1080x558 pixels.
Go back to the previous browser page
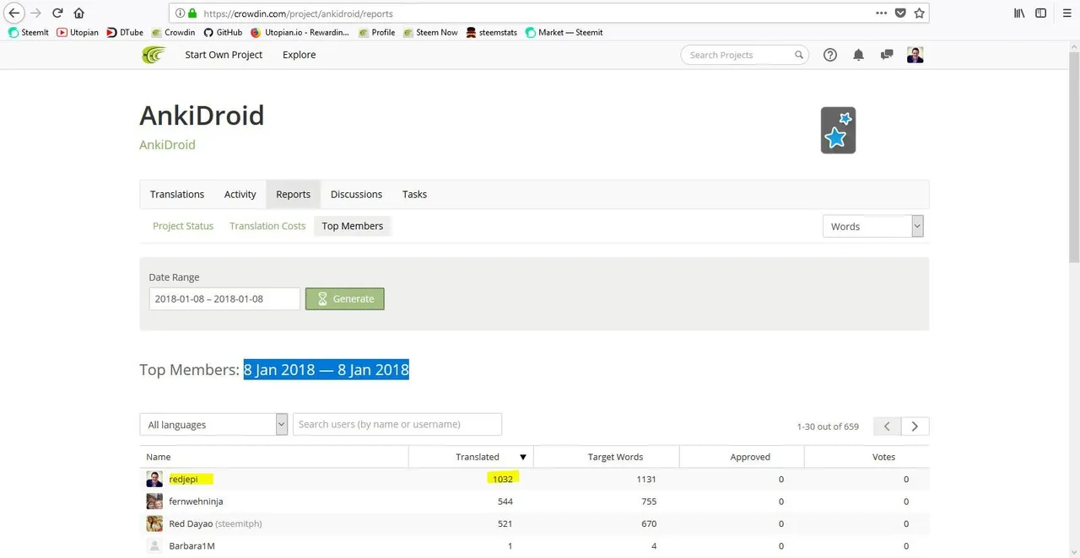(x=13, y=13)
